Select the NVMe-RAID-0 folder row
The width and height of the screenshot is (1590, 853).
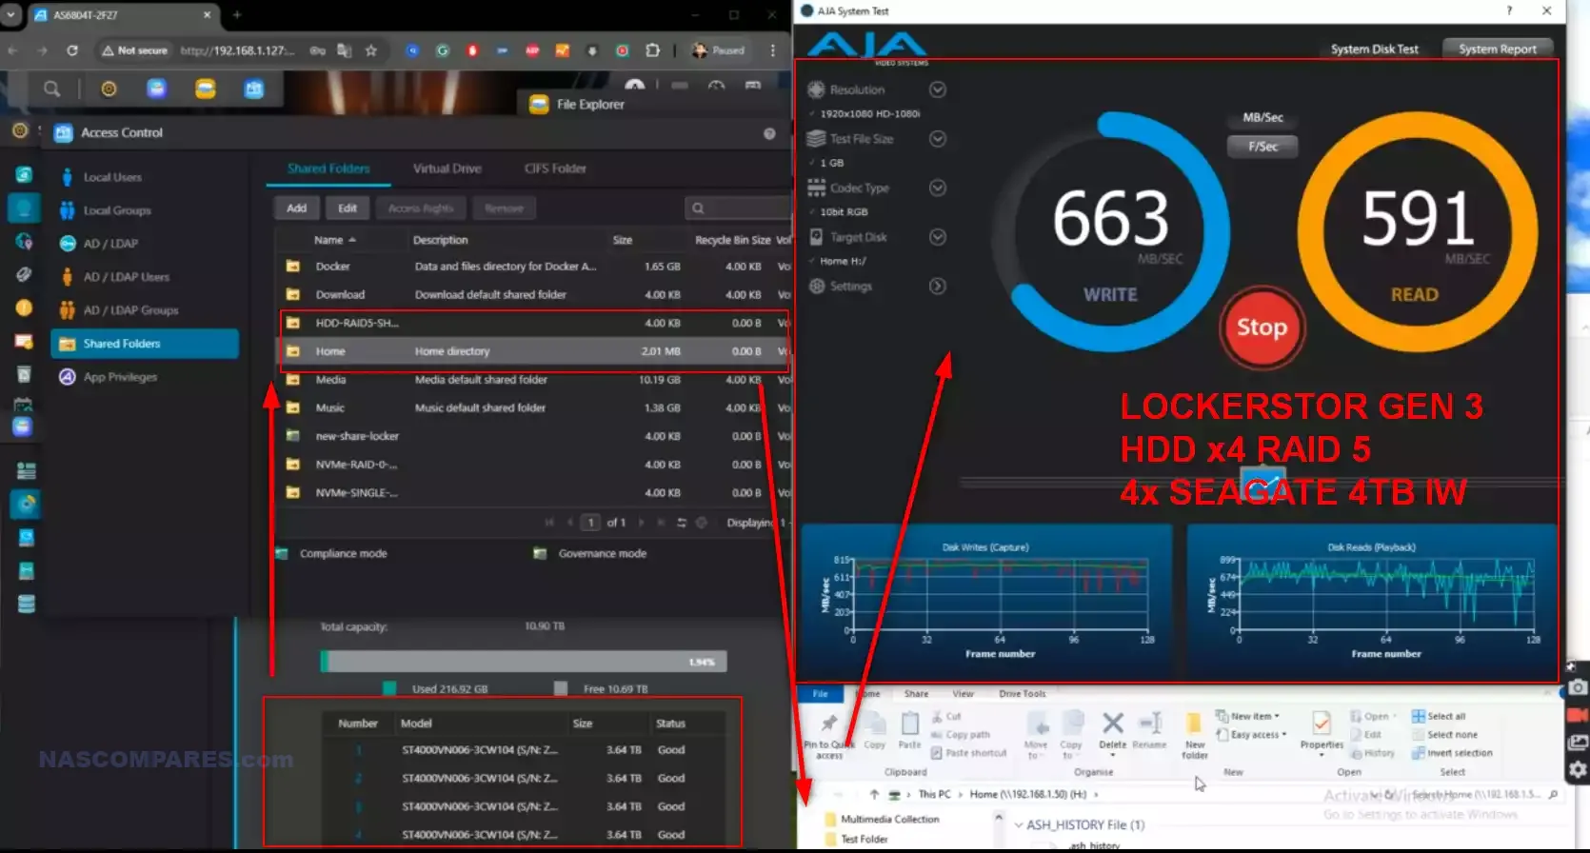tap(534, 465)
